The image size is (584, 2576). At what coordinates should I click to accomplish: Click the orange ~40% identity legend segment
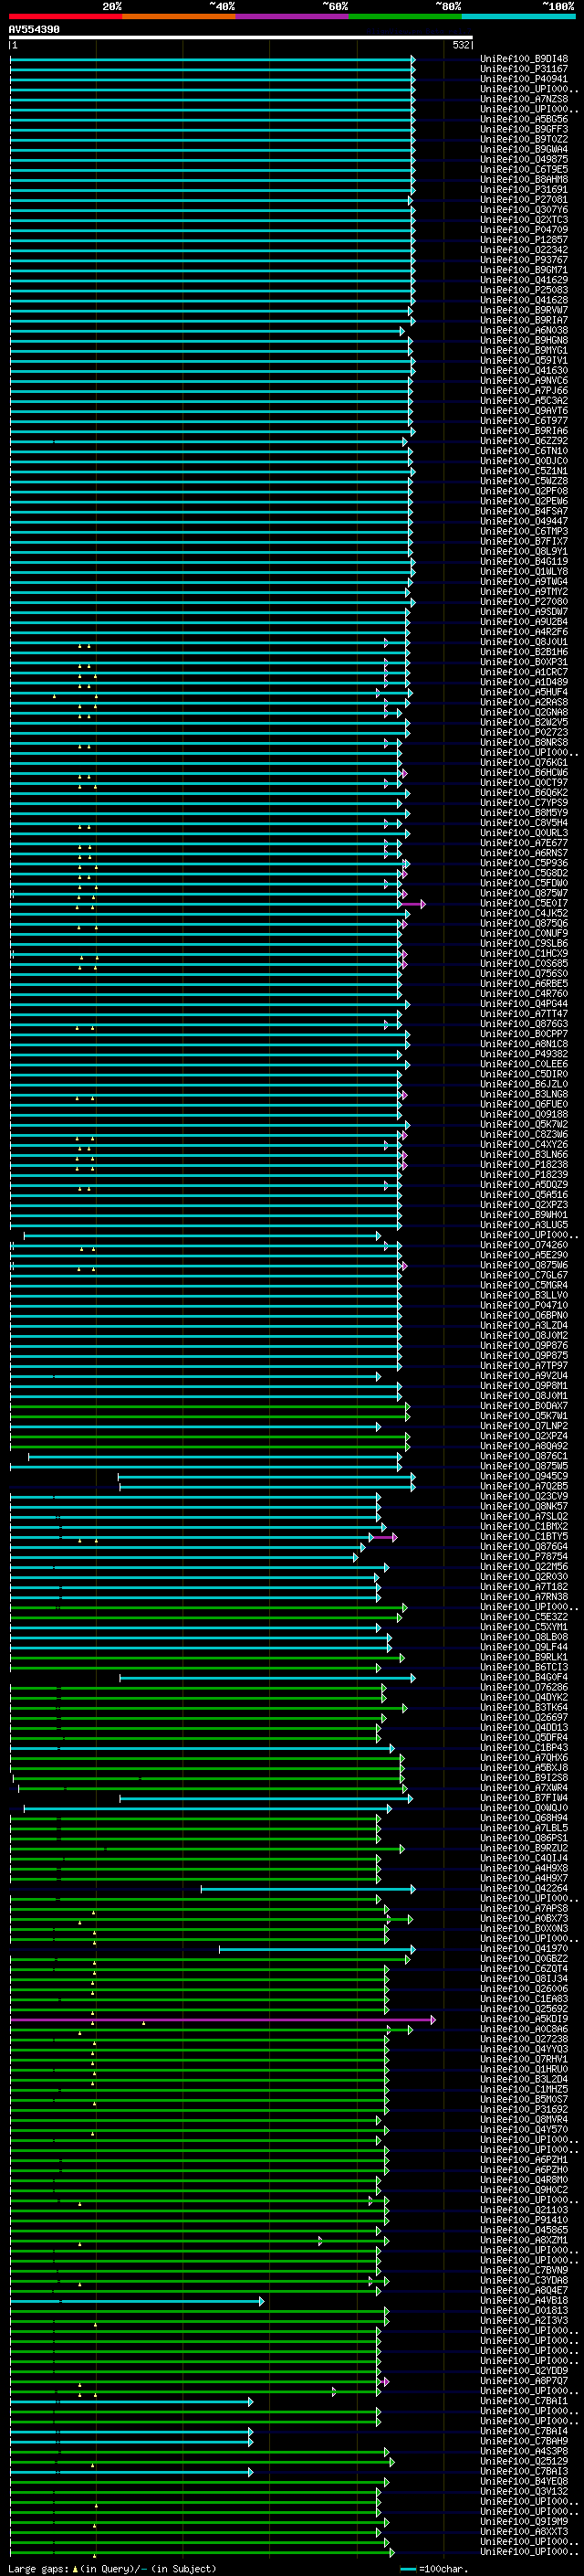(179, 16)
